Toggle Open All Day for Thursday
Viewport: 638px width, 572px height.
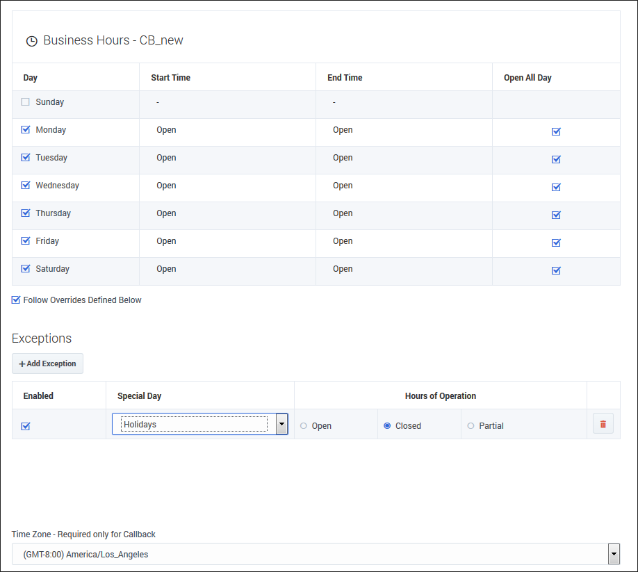556,215
